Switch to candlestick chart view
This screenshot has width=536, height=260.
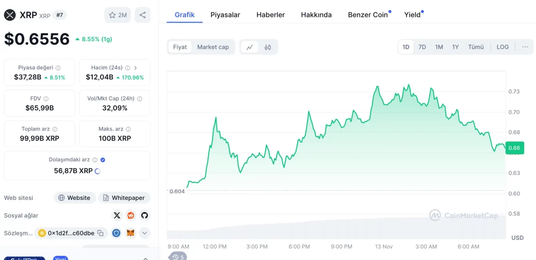click(x=268, y=47)
